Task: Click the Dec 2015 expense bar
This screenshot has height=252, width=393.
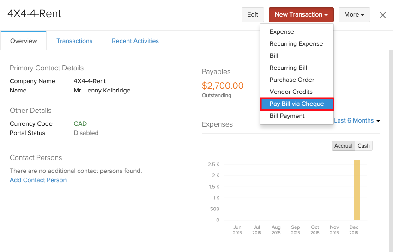Action: click(357, 190)
